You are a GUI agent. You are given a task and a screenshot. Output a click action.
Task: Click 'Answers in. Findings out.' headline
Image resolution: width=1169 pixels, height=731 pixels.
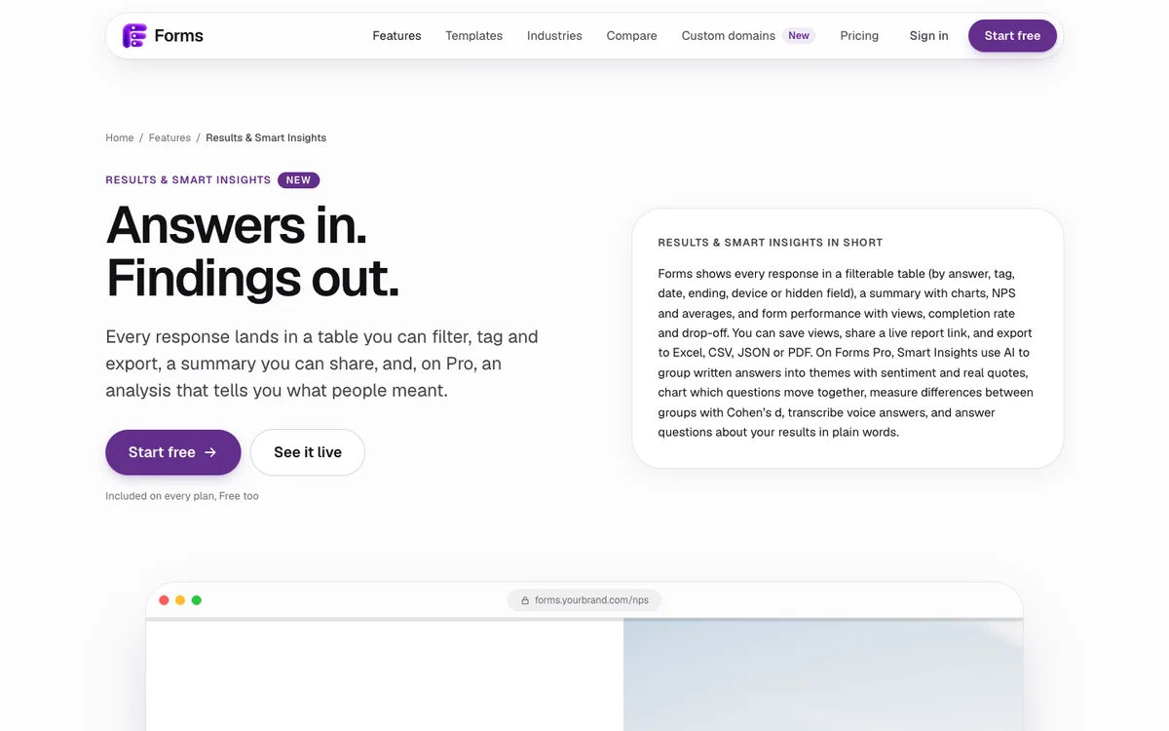point(252,250)
